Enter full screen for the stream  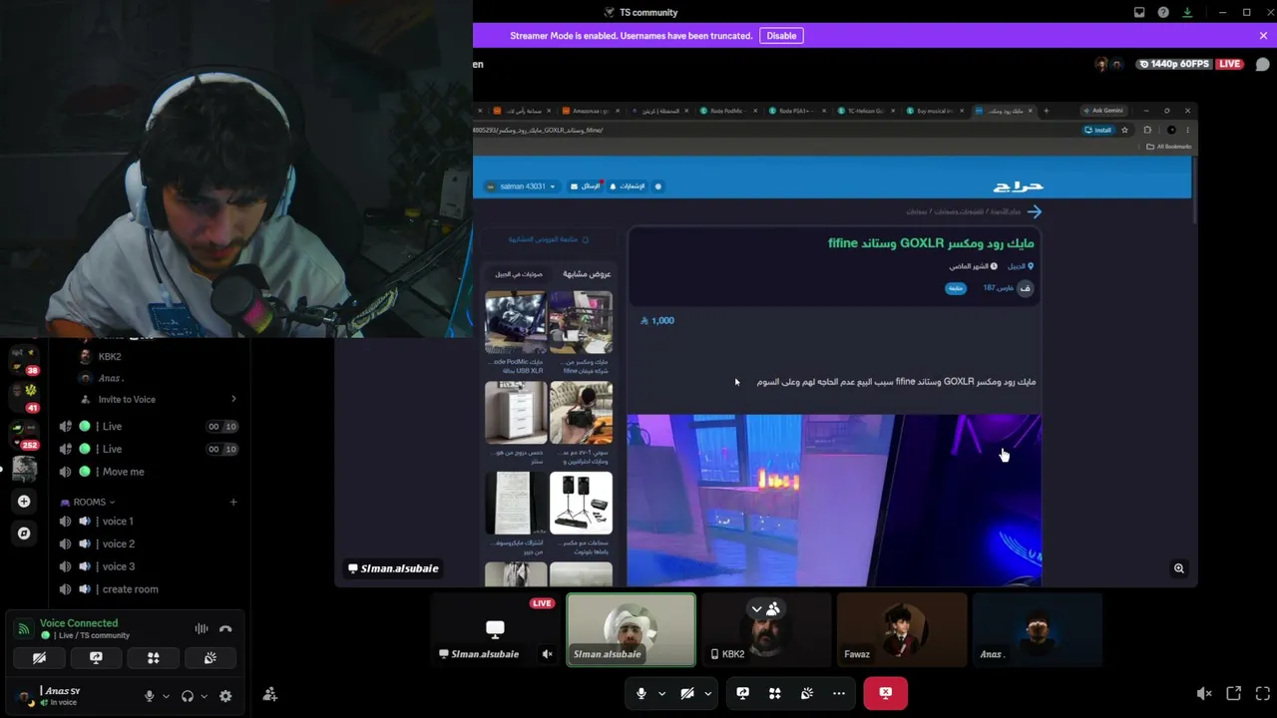(x=1263, y=694)
